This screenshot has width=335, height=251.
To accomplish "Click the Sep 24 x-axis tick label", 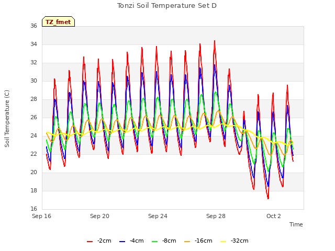I will pos(158,216).
